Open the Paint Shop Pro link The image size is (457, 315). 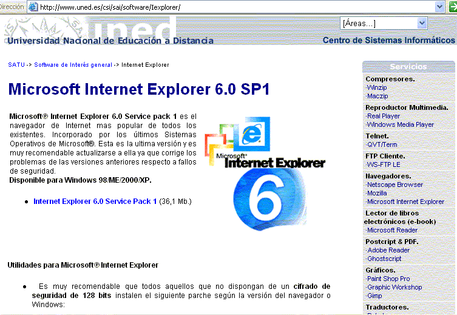(x=388, y=279)
